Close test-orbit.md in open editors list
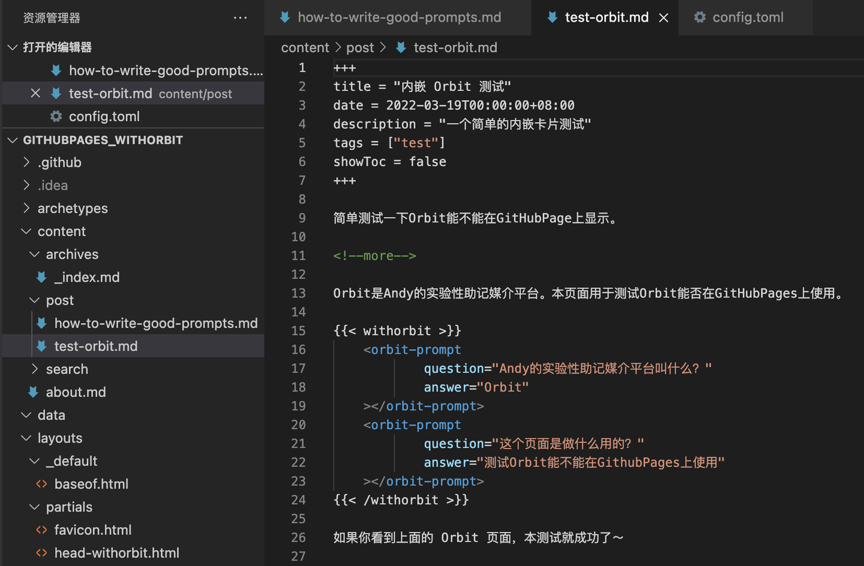This screenshot has height=566, width=864. click(35, 94)
